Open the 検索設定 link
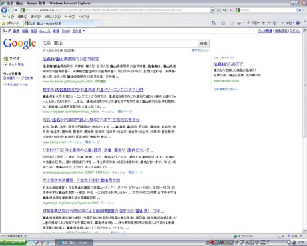 tap(281, 31)
